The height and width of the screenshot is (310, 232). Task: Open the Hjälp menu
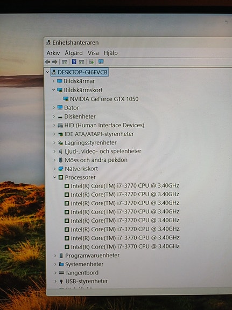coord(111,53)
